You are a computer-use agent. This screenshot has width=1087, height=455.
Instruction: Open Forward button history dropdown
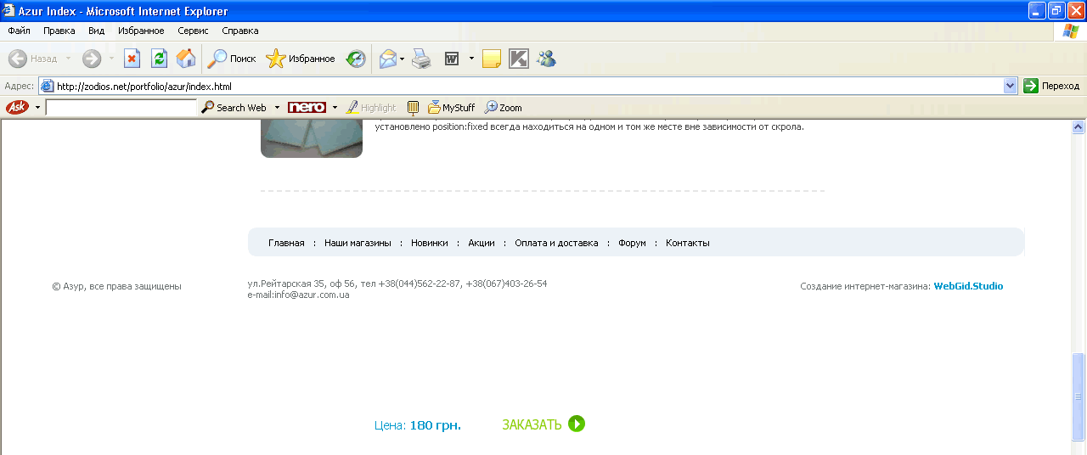(x=111, y=59)
